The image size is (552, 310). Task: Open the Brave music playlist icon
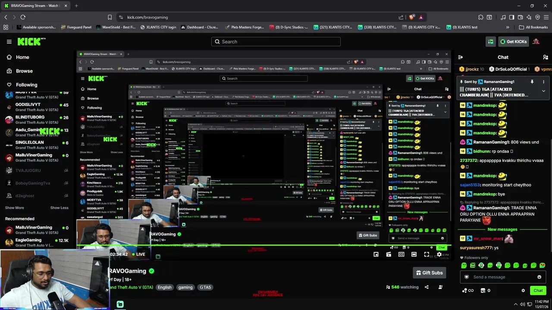coord(503,17)
